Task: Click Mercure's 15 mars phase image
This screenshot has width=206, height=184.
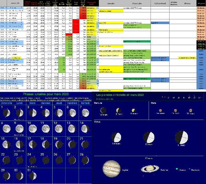Action: [119, 110]
